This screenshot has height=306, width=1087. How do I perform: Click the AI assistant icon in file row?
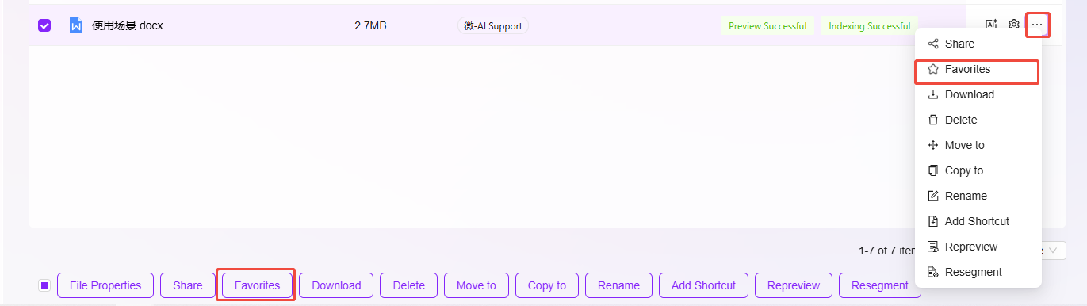click(x=991, y=25)
